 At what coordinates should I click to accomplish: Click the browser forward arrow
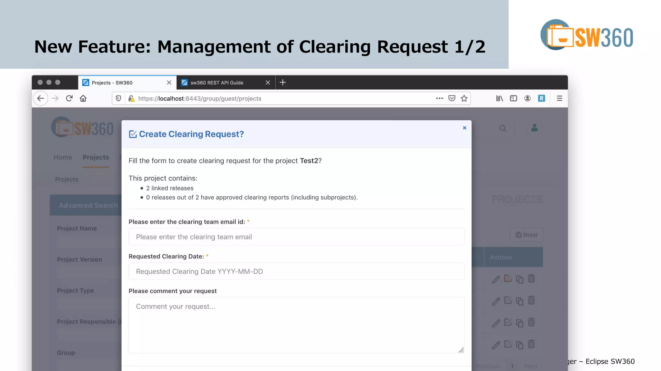point(55,98)
